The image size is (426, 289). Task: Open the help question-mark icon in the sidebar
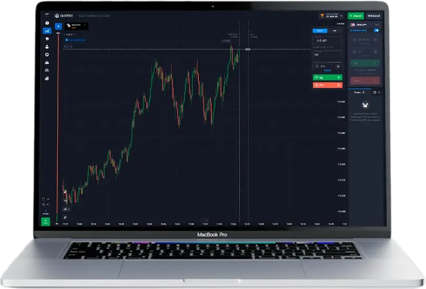(47, 23)
